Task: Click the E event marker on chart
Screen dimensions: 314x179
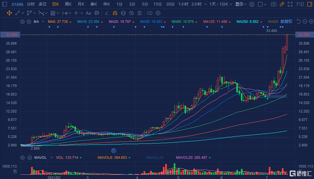Action: coord(114,150)
